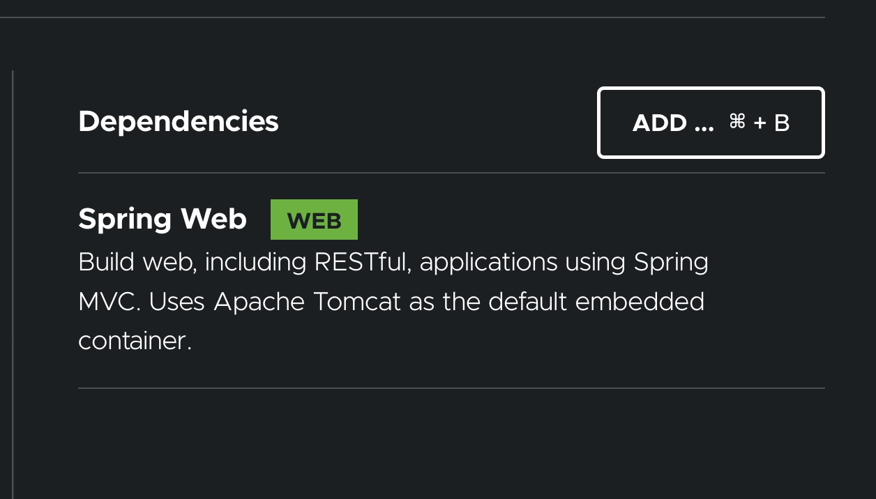Click the Apache Tomcat text
This screenshot has width=876, height=499.
tap(308, 302)
